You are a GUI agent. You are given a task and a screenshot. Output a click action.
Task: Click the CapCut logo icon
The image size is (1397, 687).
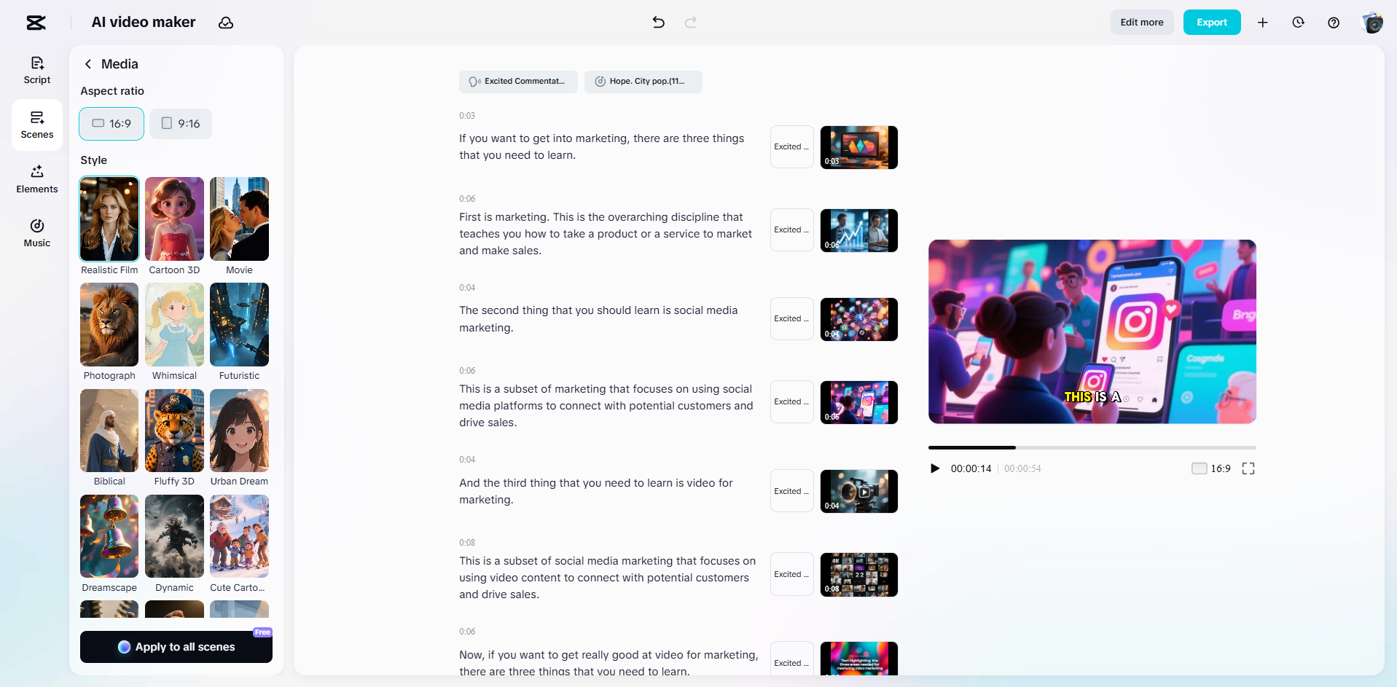point(36,23)
